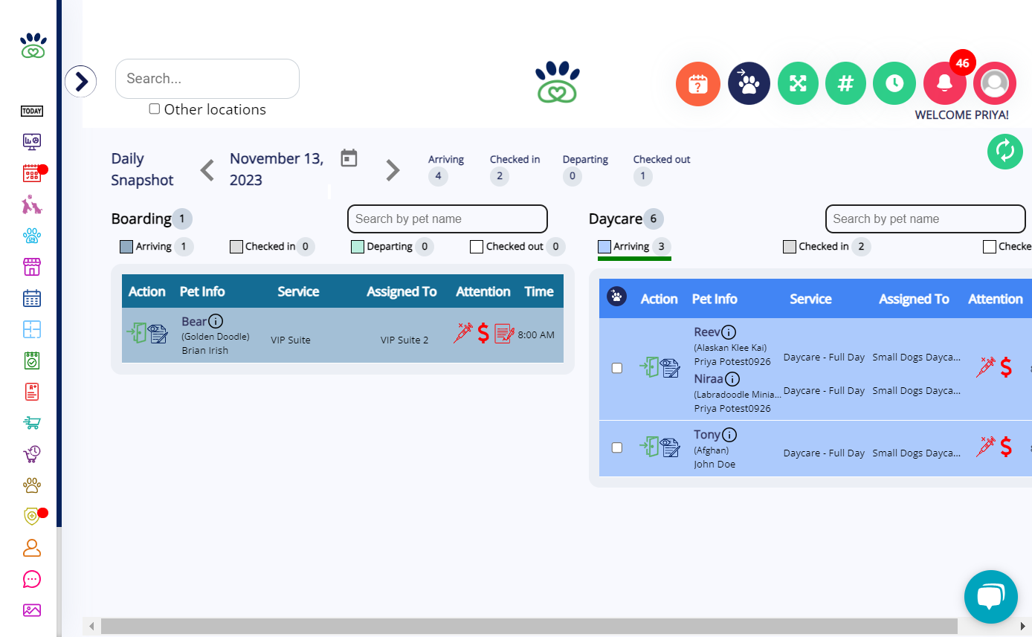Select the Reev and Niraa row checkbox
This screenshot has height=637, width=1032.
(x=616, y=368)
